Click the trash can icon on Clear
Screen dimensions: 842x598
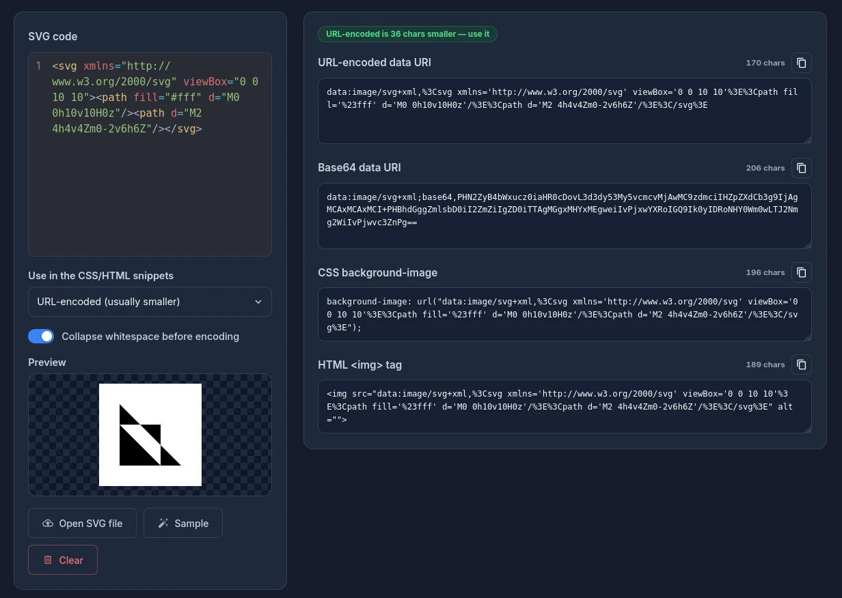tap(48, 560)
